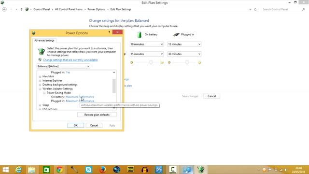Open the headphones app on taskbar
Image resolution: width=309 pixels, height=174 pixels.
145,170
